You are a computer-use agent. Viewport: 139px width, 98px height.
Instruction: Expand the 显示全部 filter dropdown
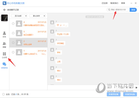[x=19, y=16]
